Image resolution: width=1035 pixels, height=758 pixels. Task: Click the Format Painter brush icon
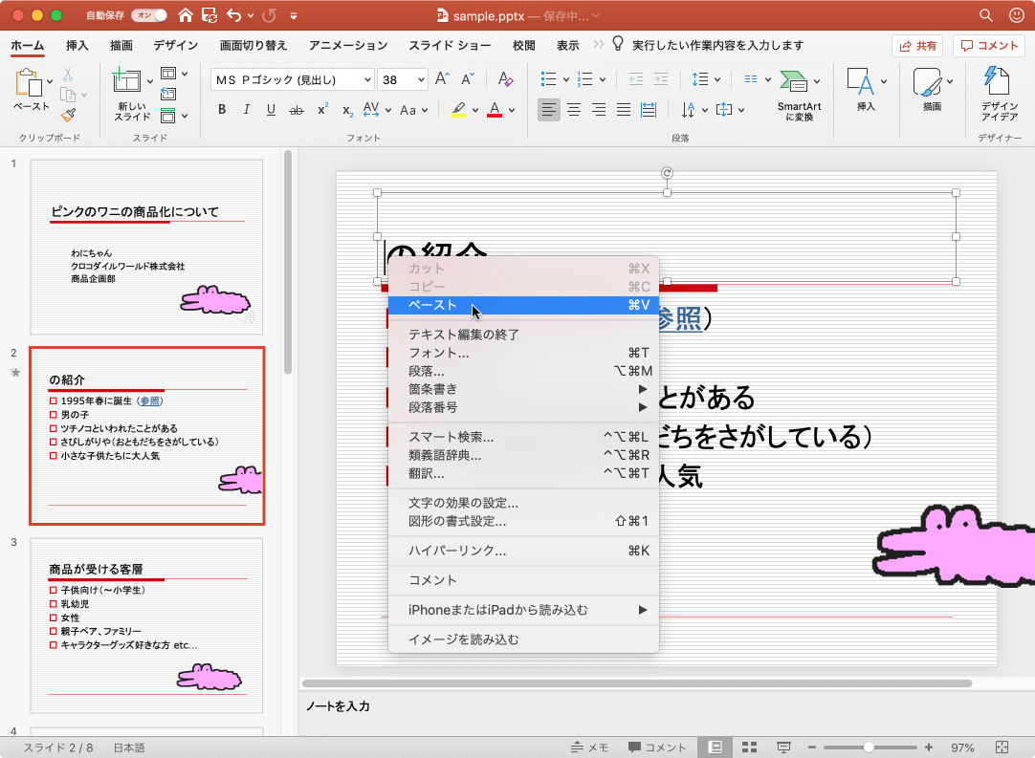68,116
